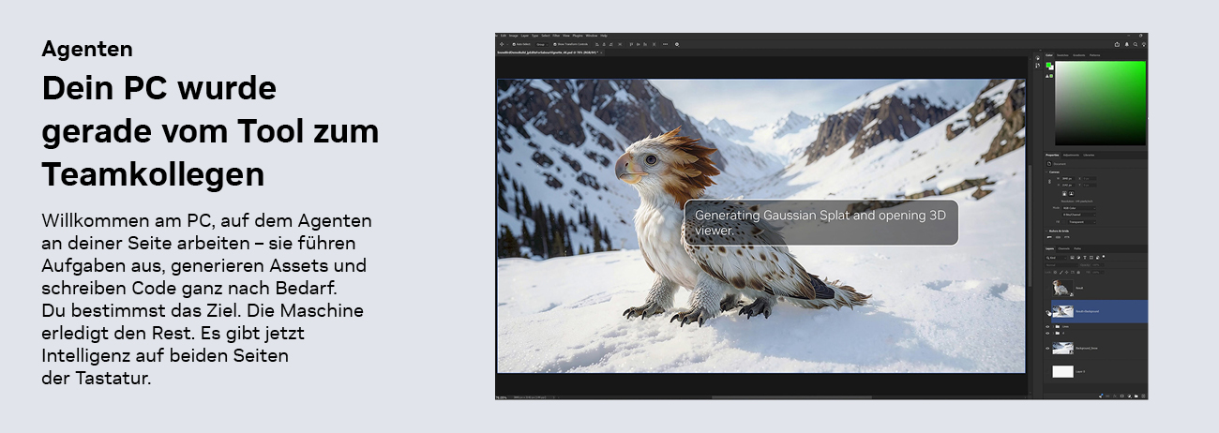The width and height of the screenshot is (1219, 433).
Task: Click the search magnifier icon at top right
Action: pyautogui.click(x=1136, y=44)
